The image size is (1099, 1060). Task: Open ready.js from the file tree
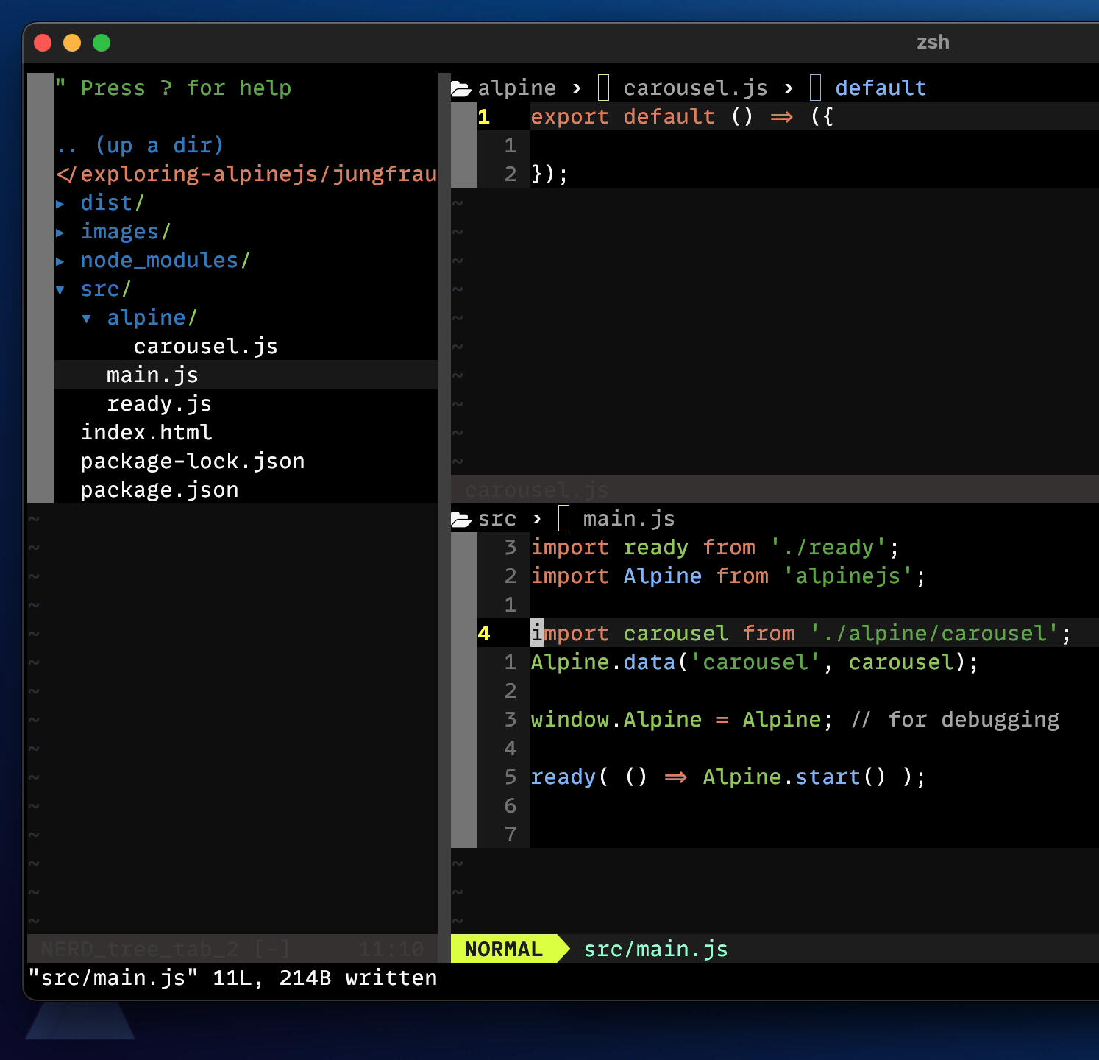coord(159,403)
